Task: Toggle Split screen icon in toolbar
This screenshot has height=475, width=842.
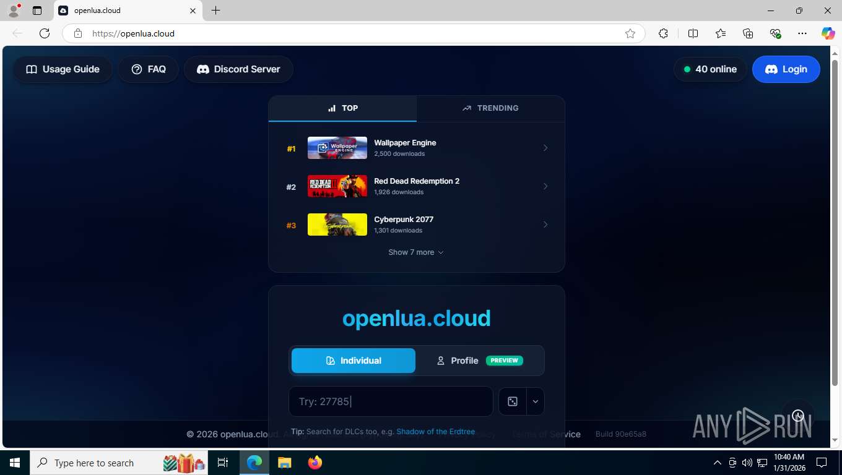Action: click(693, 33)
